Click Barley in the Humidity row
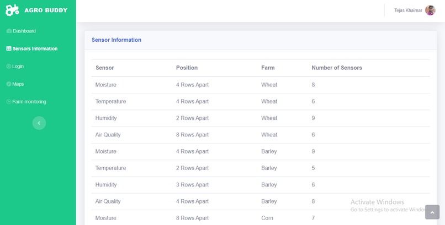Screen dimensions: 445x225 (269, 185)
